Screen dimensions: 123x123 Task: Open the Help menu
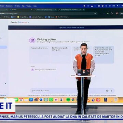pyautogui.click(x=35, y=6)
